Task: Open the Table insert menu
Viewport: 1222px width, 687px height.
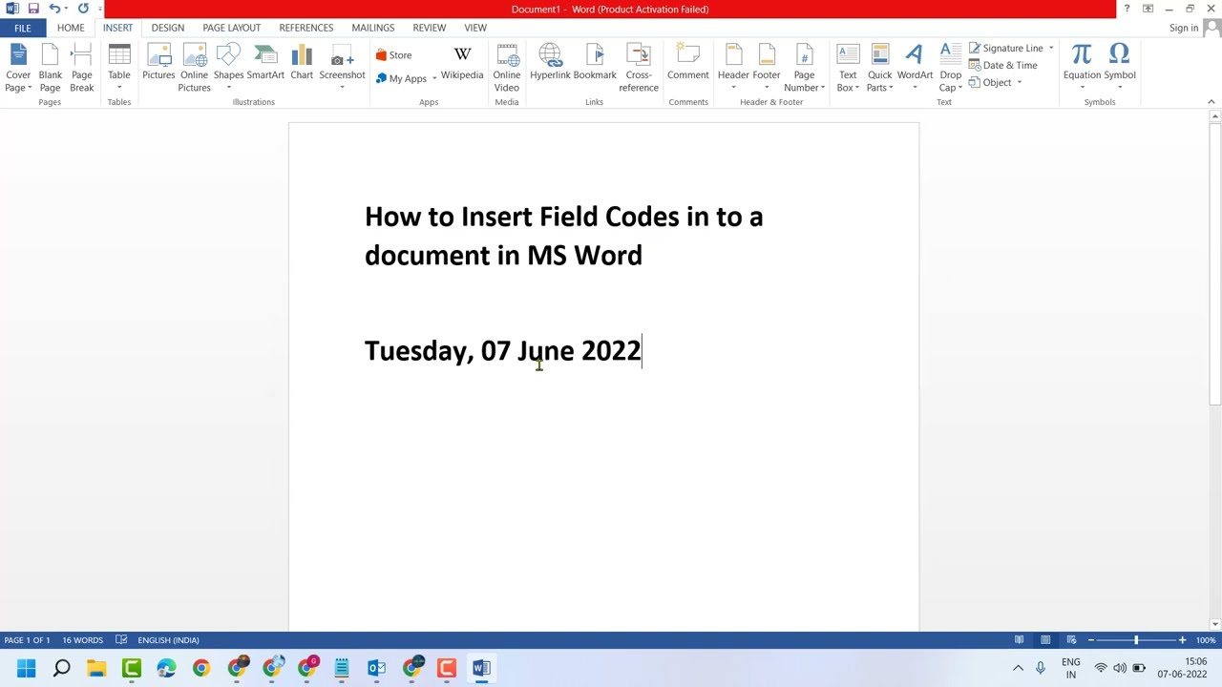Action: pyautogui.click(x=119, y=68)
